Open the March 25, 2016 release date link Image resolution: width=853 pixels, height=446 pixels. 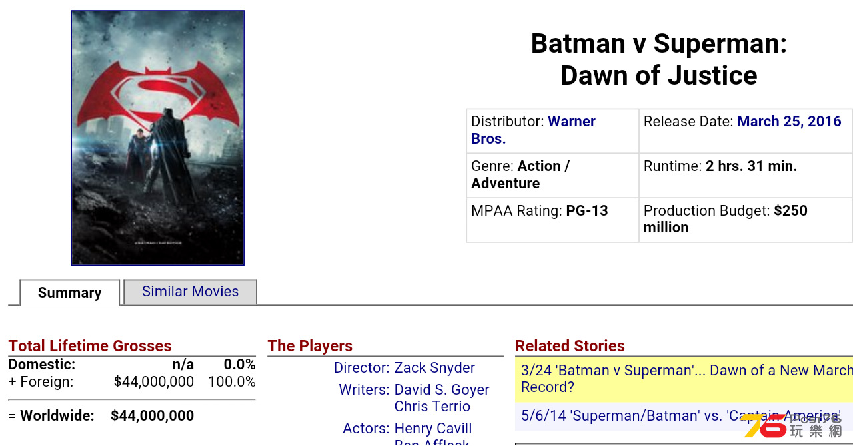pos(789,122)
